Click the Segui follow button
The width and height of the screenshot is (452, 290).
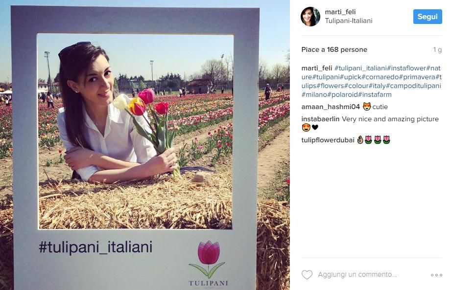(x=428, y=17)
